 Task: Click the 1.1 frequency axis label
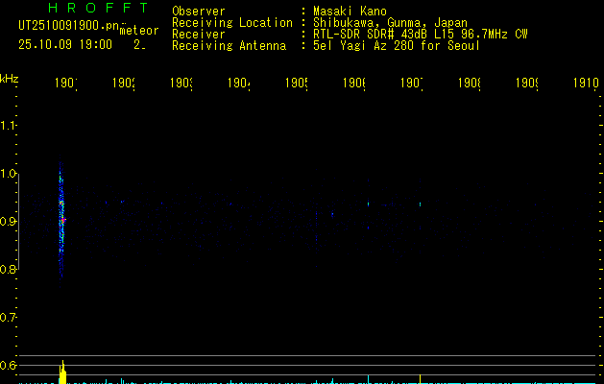click(9, 126)
